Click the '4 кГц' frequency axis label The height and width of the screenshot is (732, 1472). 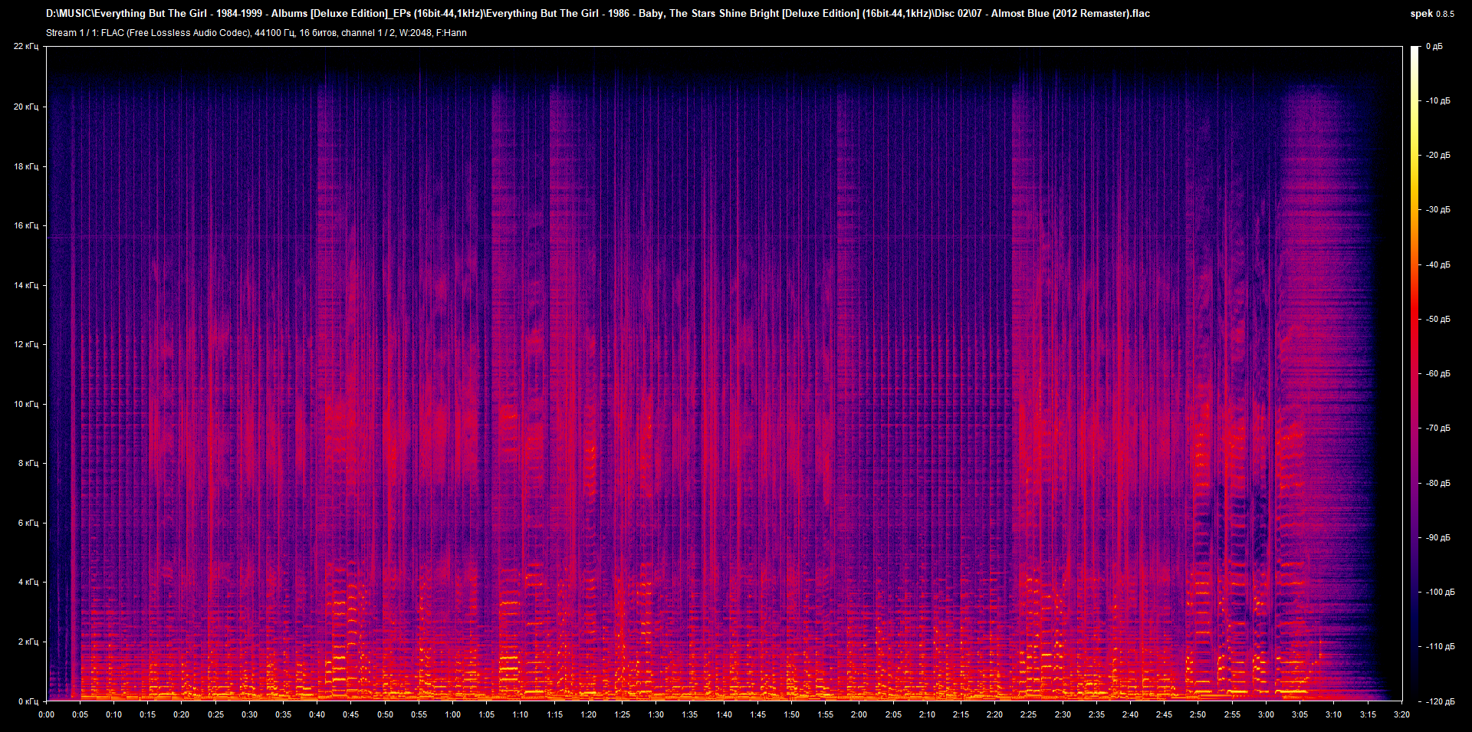coord(28,582)
